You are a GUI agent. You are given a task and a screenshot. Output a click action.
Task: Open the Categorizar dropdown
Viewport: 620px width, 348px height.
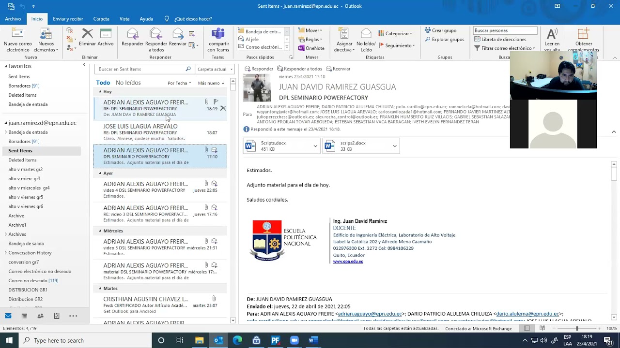395,33
